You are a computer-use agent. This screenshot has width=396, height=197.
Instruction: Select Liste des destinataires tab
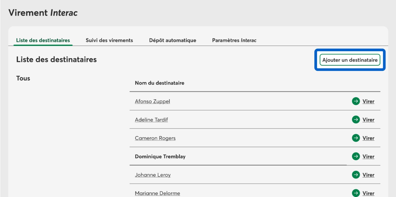pyautogui.click(x=43, y=40)
